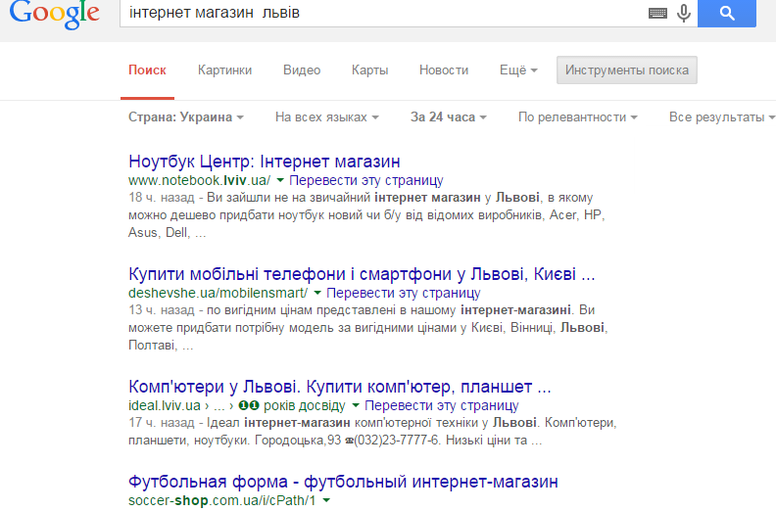Click the '13 ч. назад' snippet text
Screen dimensions: 776x512
162,310
